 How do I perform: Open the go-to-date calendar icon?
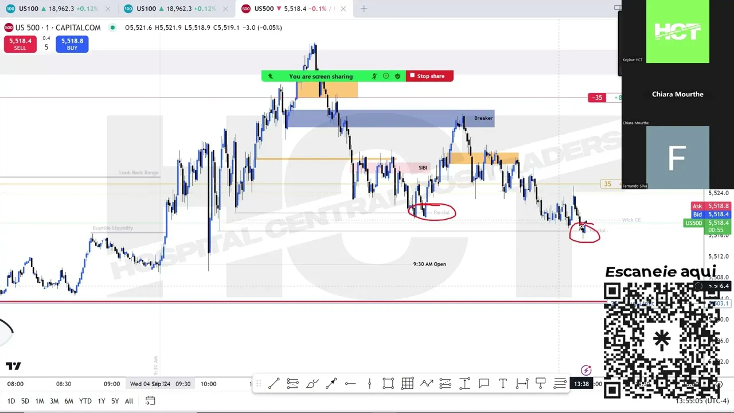(150, 401)
